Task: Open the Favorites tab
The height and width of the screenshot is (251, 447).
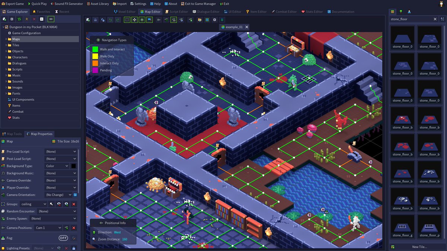Action: pyautogui.click(x=41, y=12)
